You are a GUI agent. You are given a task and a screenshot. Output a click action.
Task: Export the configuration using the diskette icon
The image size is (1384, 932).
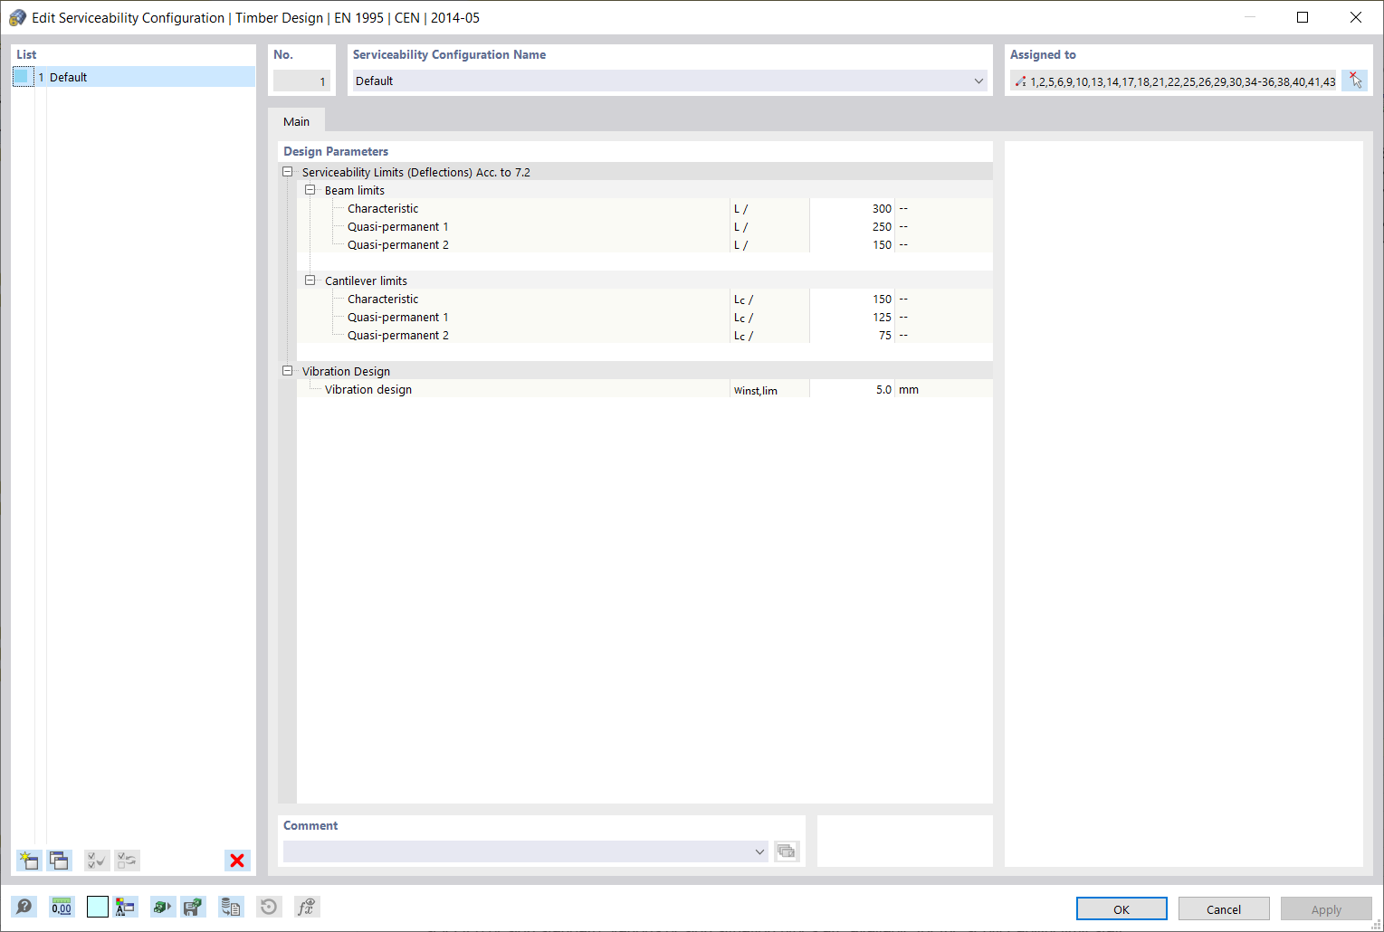[193, 906]
